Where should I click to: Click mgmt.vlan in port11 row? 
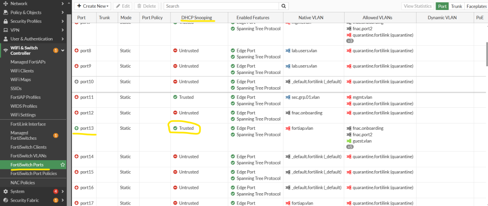pyautogui.click(x=362, y=97)
